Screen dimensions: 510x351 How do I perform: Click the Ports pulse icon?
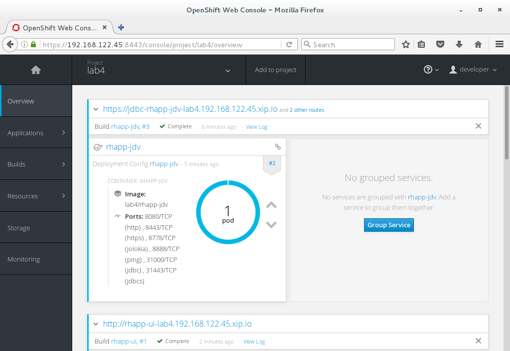[x=118, y=216]
